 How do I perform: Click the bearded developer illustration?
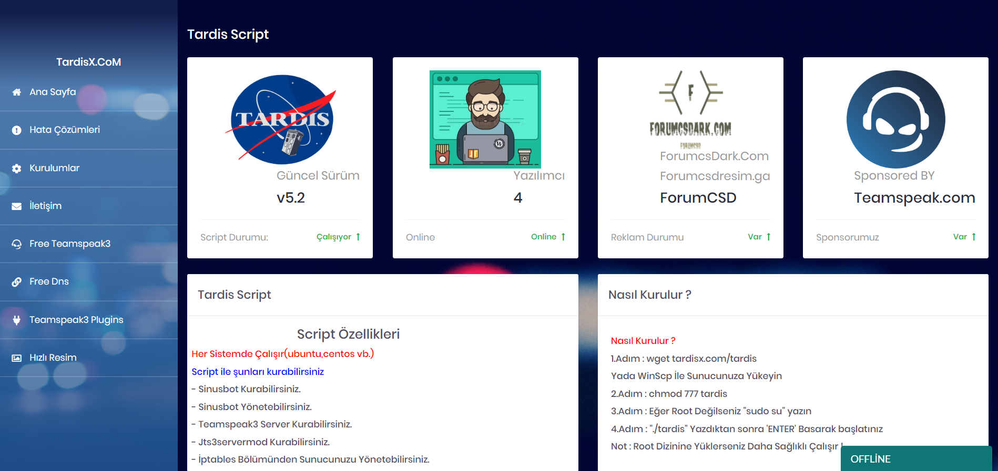(485, 119)
